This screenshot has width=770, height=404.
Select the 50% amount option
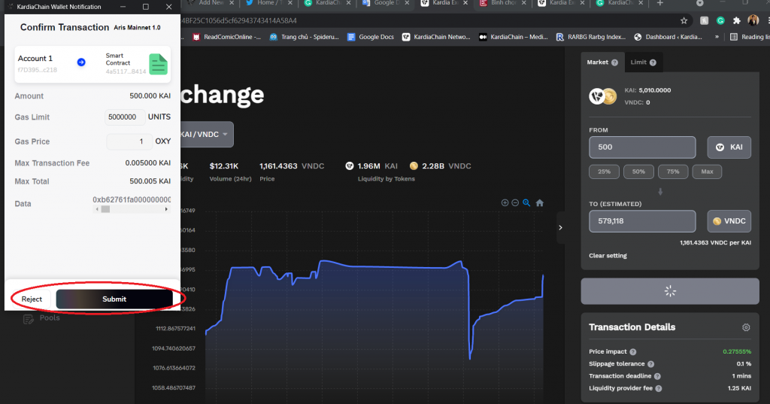tap(638, 172)
